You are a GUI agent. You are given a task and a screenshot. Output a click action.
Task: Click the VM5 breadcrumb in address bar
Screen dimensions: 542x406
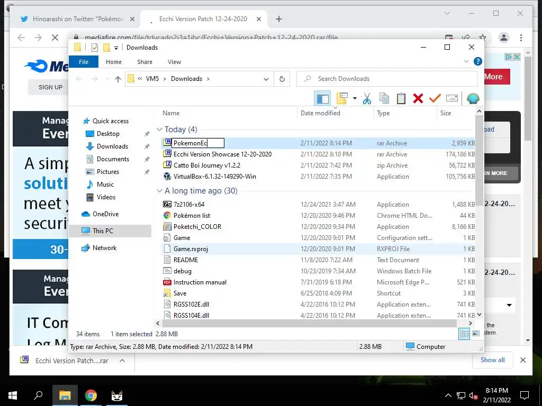[x=152, y=79]
